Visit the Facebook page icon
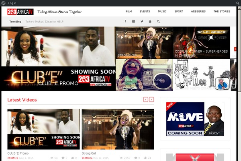The image size is (241, 161). pyautogui.click(x=125, y=21)
